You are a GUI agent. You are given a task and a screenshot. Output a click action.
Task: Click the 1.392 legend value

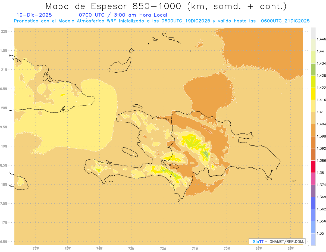click(x=321, y=148)
